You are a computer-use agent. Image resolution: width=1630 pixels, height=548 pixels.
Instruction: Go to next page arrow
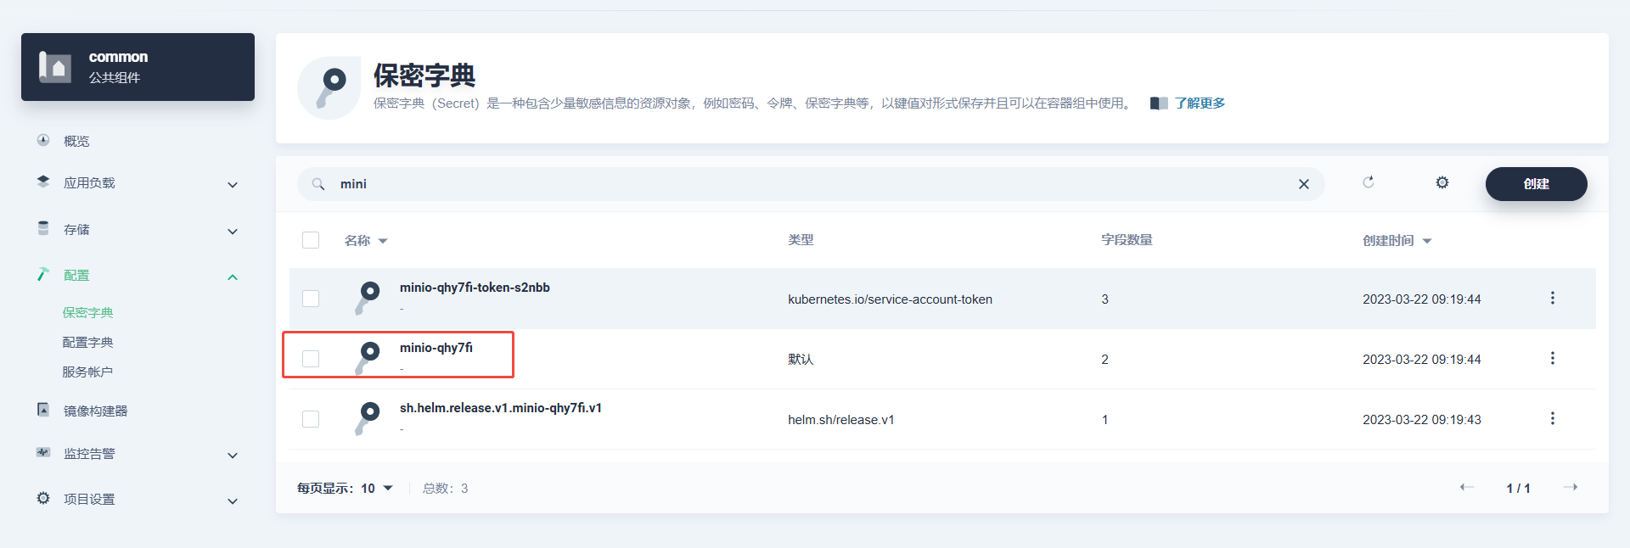tap(1570, 487)
